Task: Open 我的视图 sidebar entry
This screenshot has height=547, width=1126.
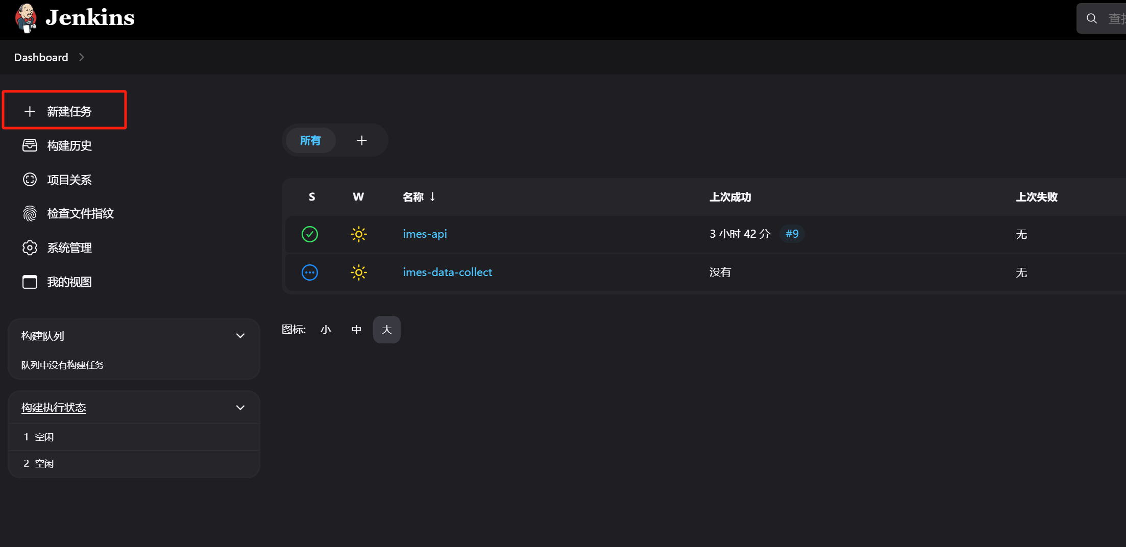Action: 69,282
